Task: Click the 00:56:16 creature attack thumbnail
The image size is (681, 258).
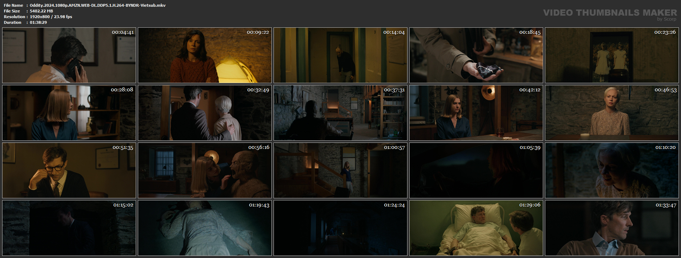Action: pyautogui.click(x=205, y=171)
